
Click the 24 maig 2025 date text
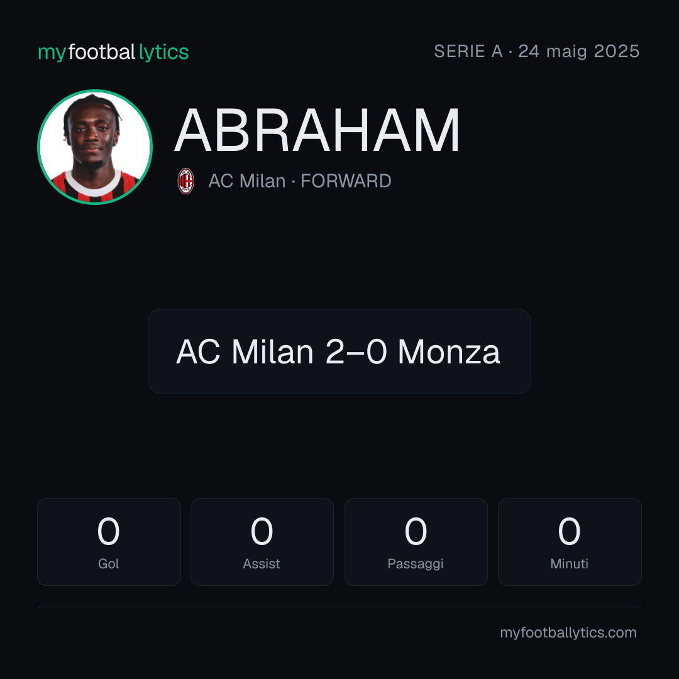click(579, 52)
